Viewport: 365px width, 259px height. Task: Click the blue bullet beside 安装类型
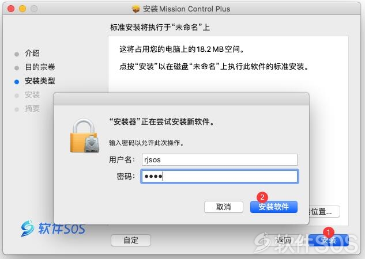pos(17,82)
